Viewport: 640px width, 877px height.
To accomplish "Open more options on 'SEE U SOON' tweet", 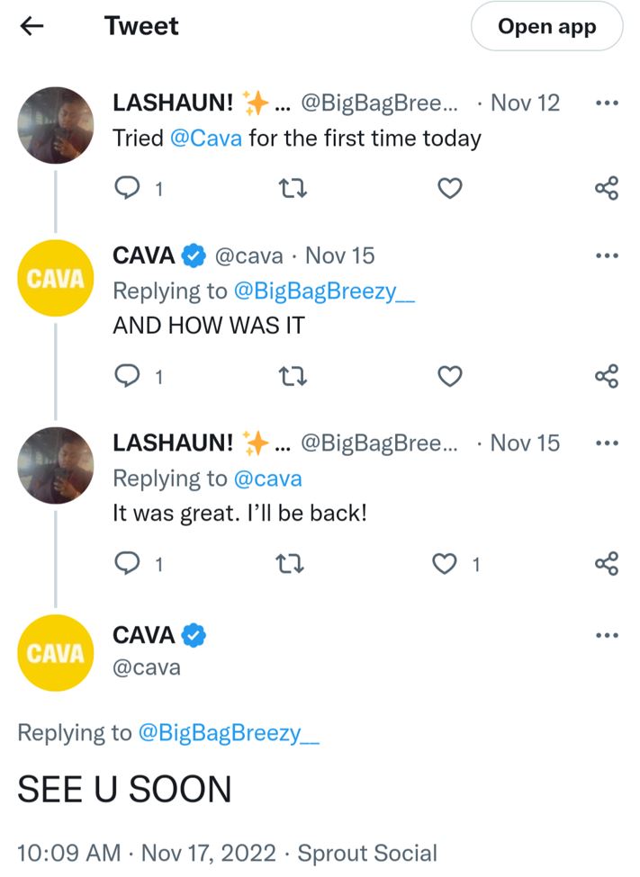I will coord(608,636).
